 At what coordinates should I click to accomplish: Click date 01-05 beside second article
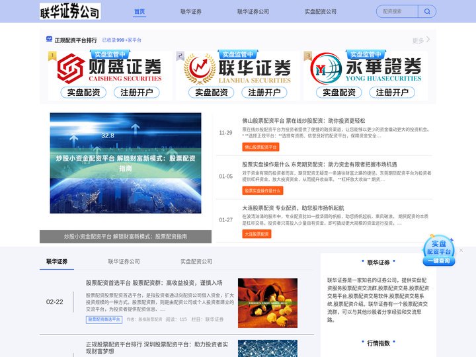(225, 177)
